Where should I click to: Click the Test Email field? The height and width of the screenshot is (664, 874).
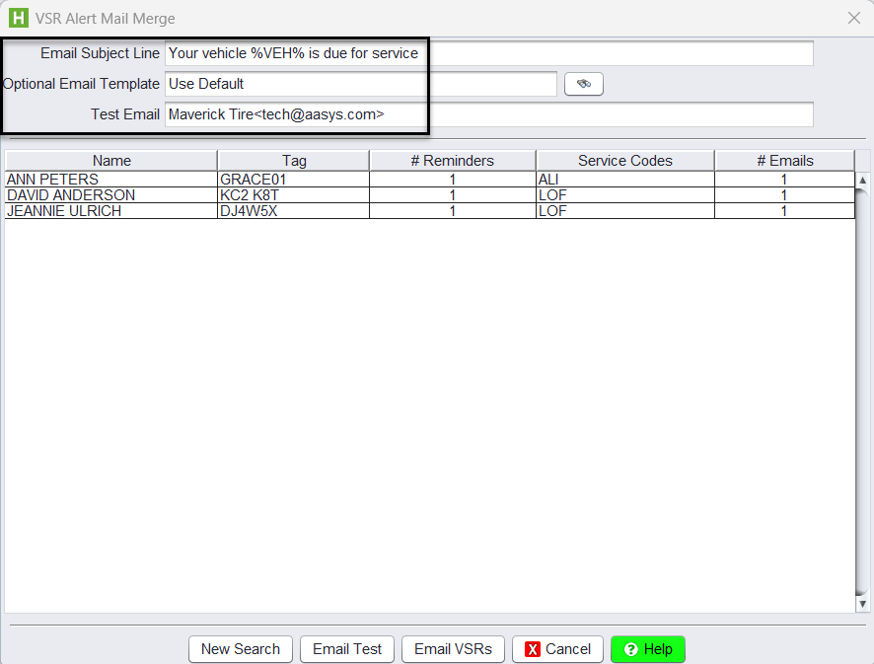(488, 114)
